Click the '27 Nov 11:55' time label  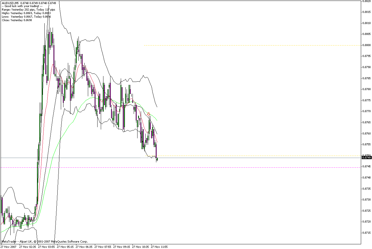tap(159, 247)
